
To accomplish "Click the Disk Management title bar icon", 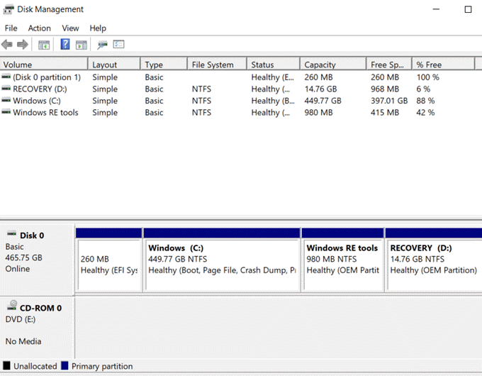I will [9, 9].
